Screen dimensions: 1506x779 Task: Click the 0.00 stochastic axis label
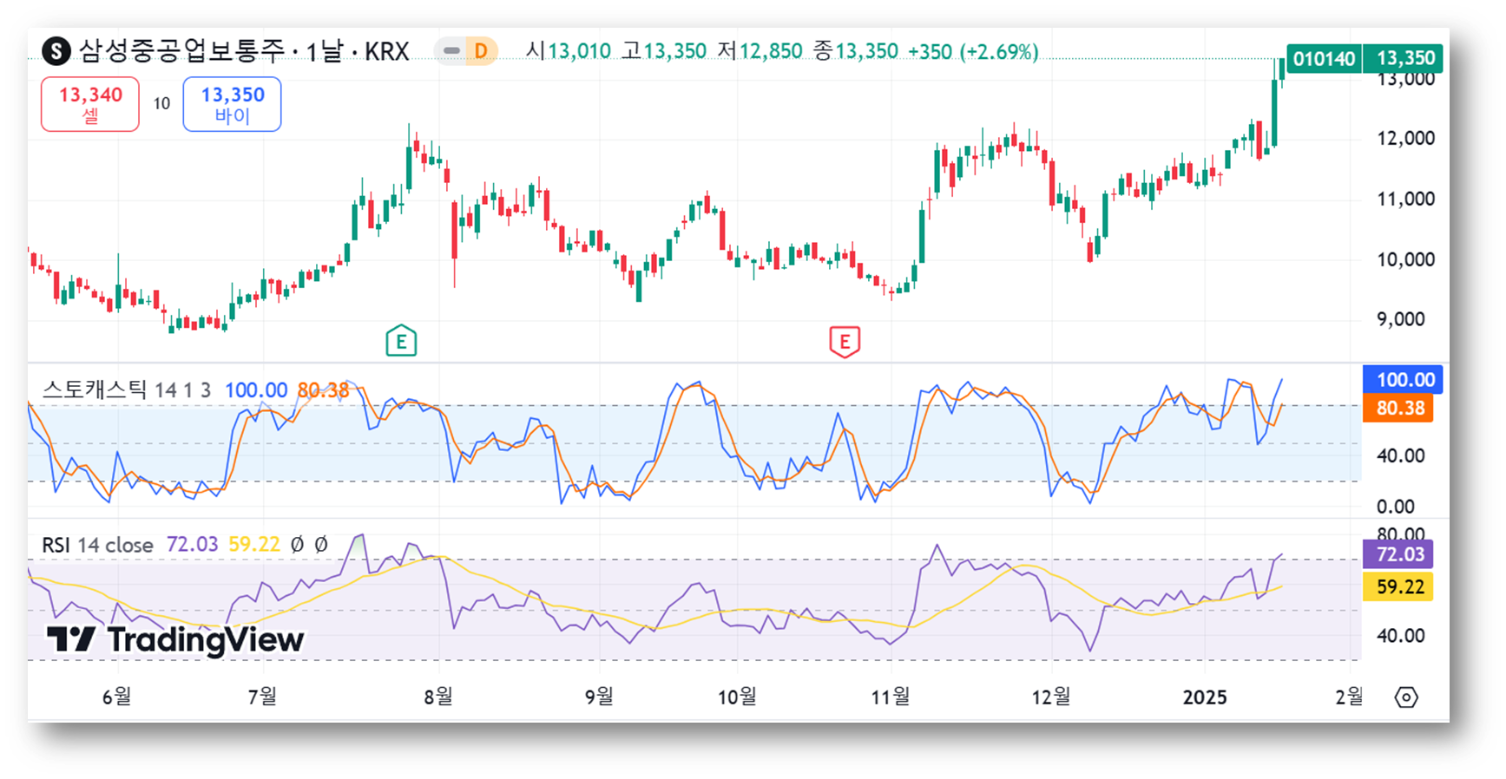click(x=1396, y=507)
